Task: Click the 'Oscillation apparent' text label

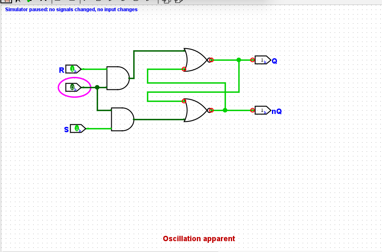Action: 198,239
